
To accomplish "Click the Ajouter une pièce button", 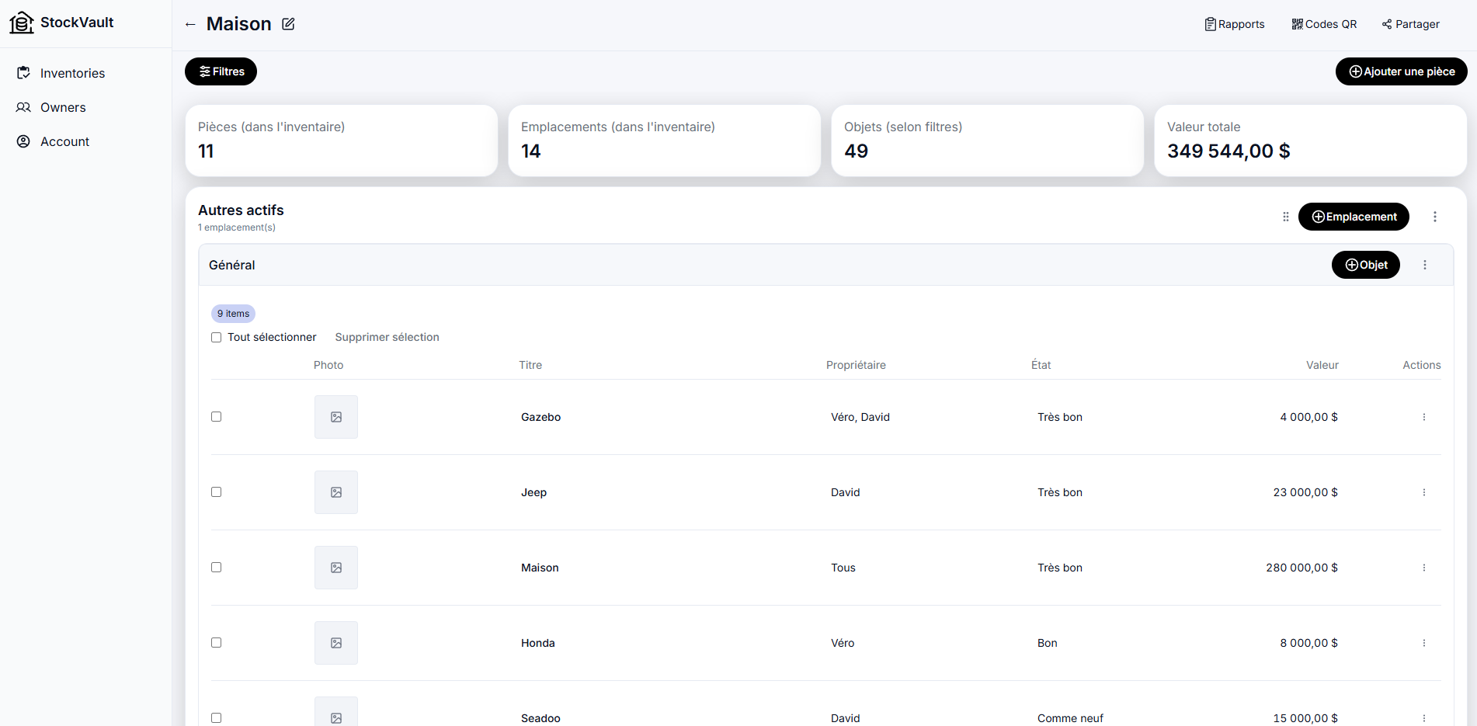I will 1401,71.
